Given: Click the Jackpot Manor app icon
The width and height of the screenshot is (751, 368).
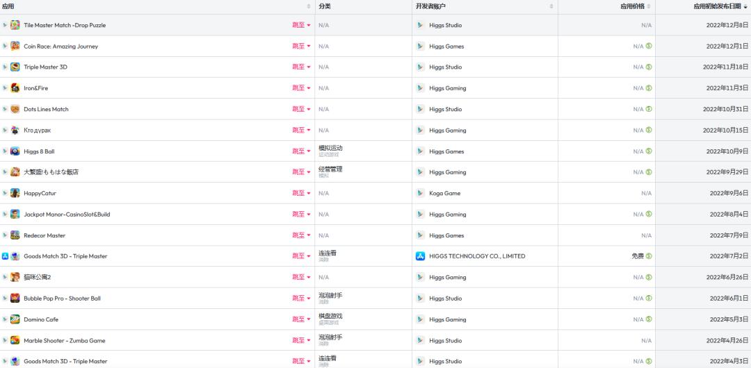Looking at the screenshot, I should pyautogui.click(x=15, y=215).
